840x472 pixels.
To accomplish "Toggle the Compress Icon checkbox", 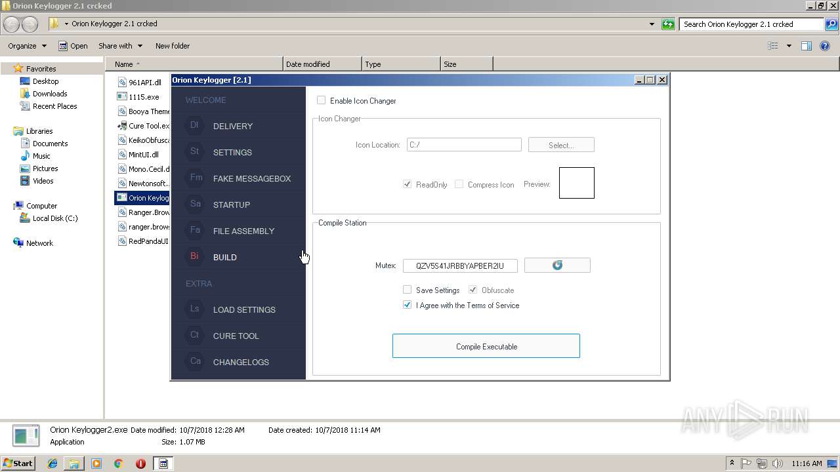I will coord(459,184).
